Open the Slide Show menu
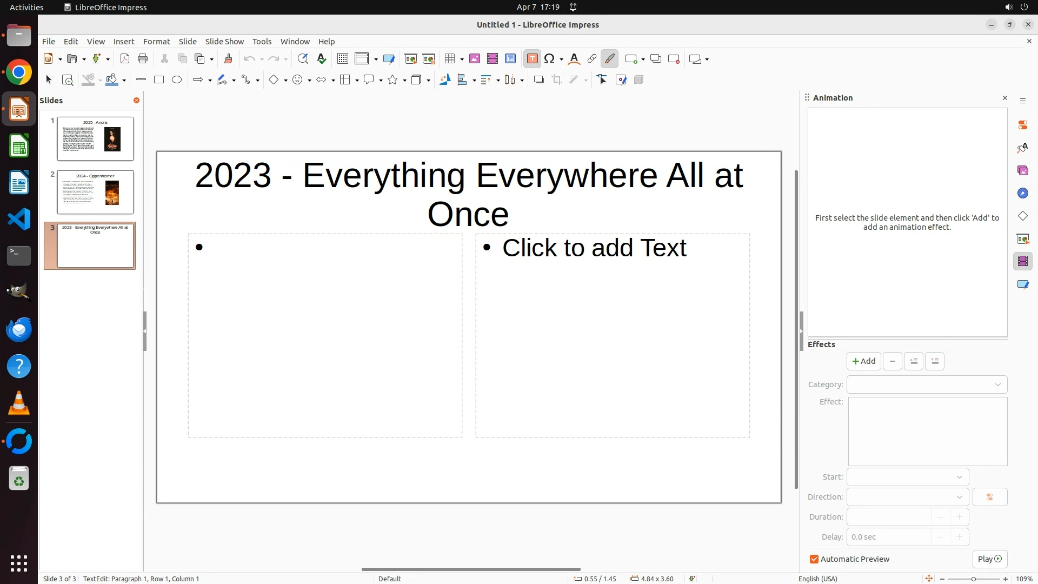 click(x=224, y=42)
